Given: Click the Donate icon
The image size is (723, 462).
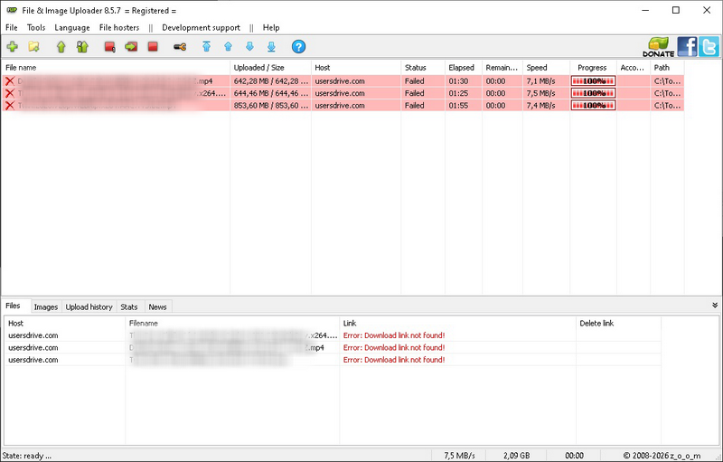Looking at the screenshot, I should click(x=659, y=47).
